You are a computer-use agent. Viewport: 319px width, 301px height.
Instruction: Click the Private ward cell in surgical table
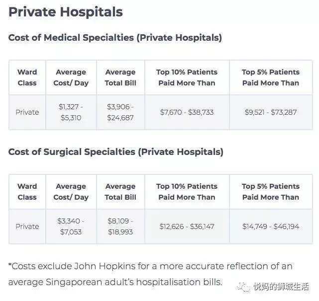click(x=27, y=226)
